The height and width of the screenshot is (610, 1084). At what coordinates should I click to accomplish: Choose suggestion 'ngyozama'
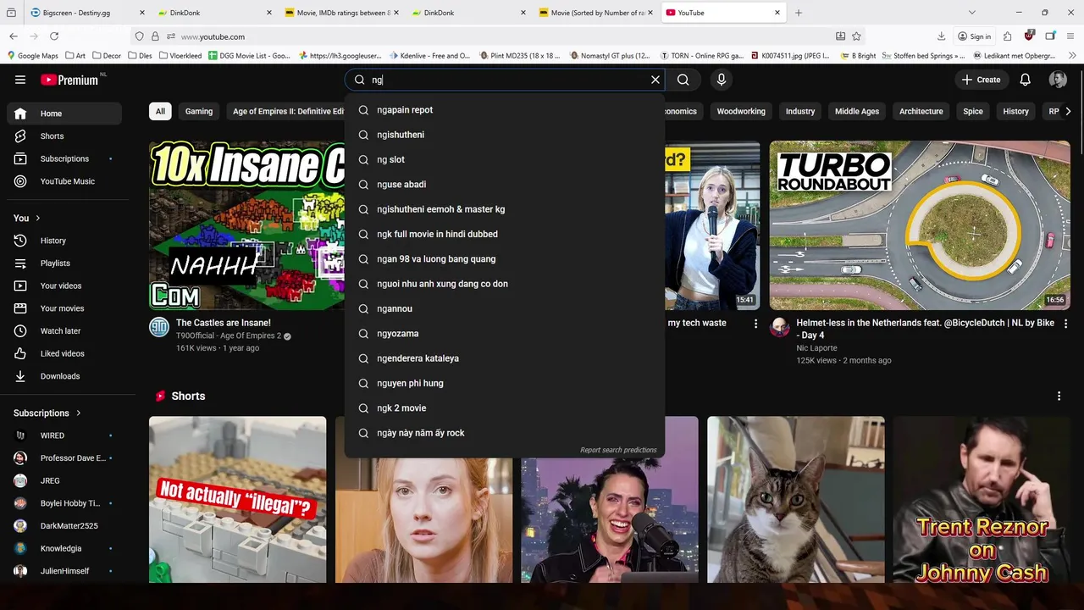click(x=505, y=334)
